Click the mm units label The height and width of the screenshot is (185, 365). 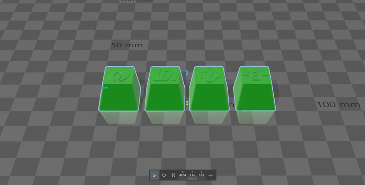(211, 175)
